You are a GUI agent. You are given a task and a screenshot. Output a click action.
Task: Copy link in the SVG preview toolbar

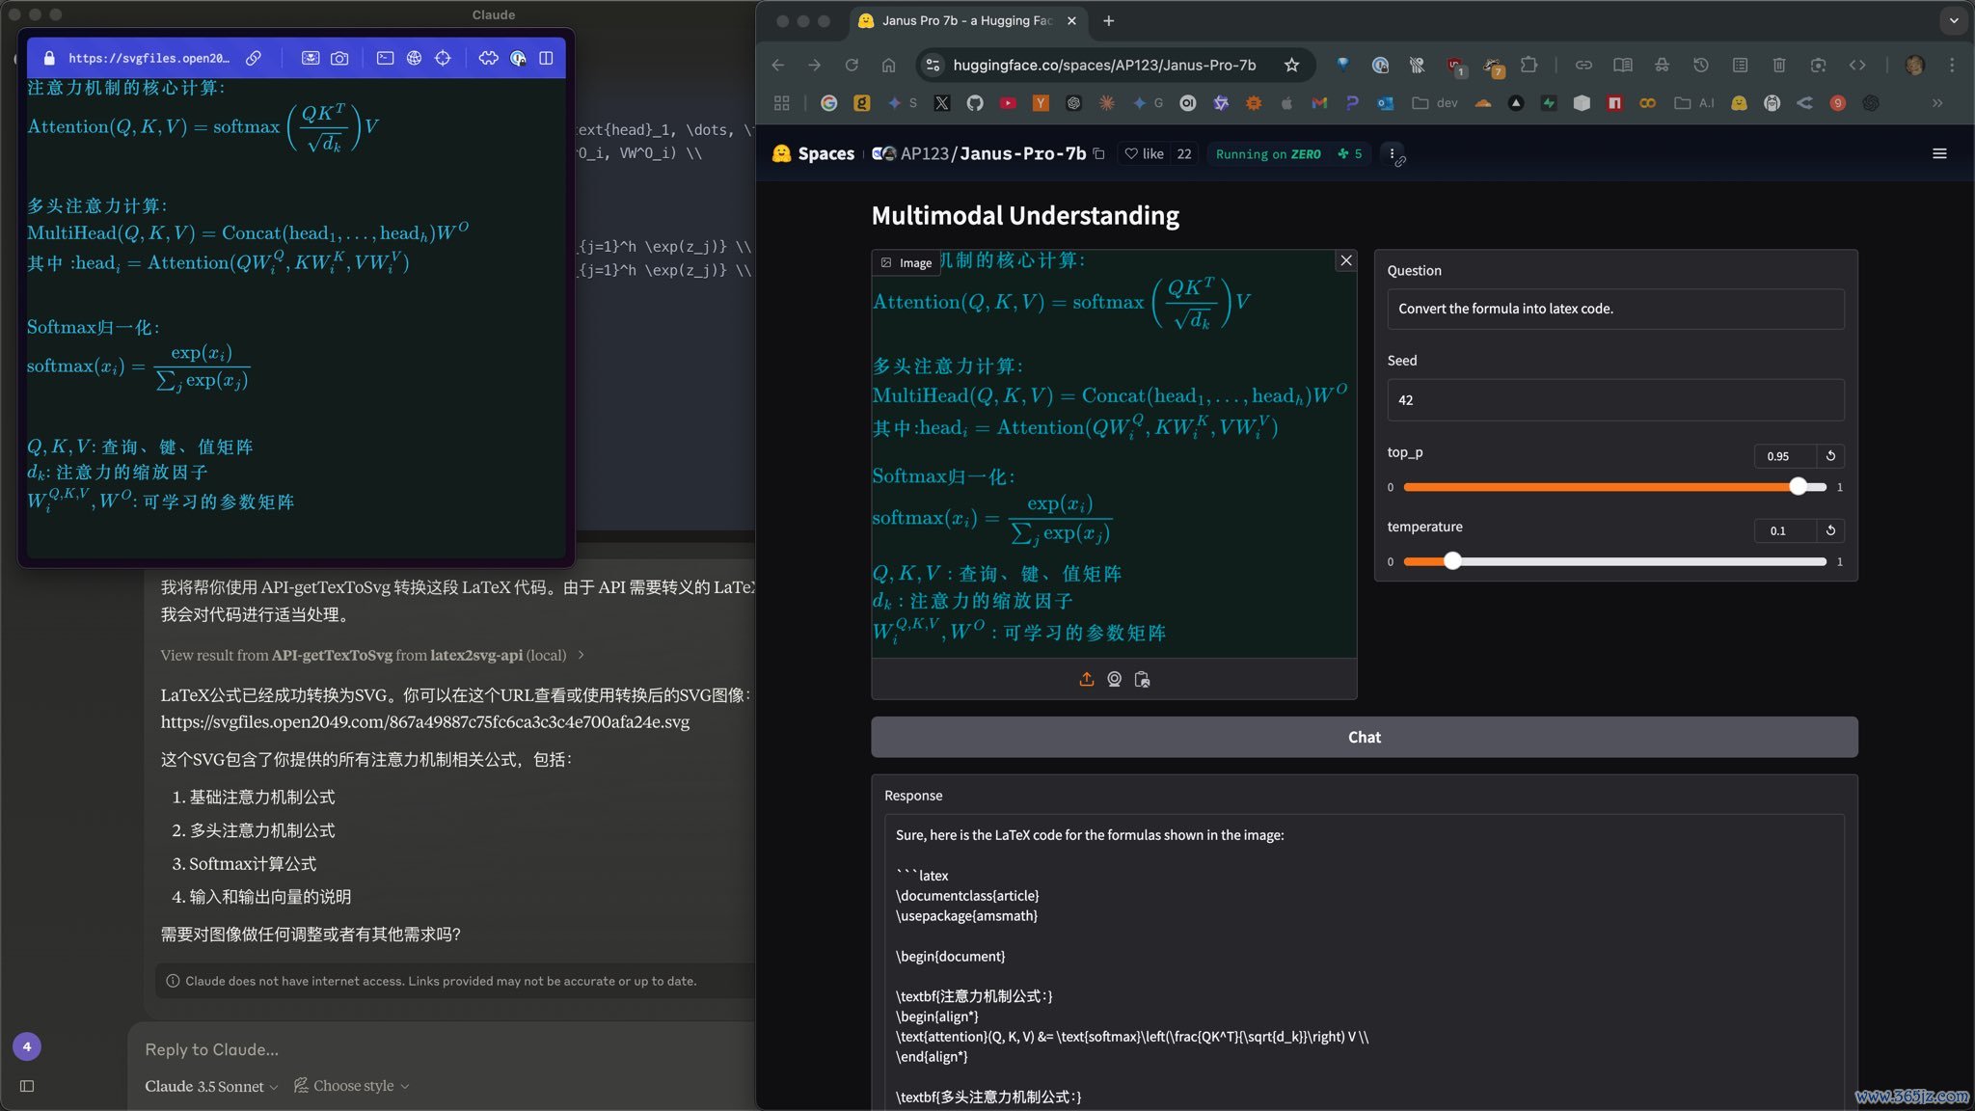coord(254,58)
